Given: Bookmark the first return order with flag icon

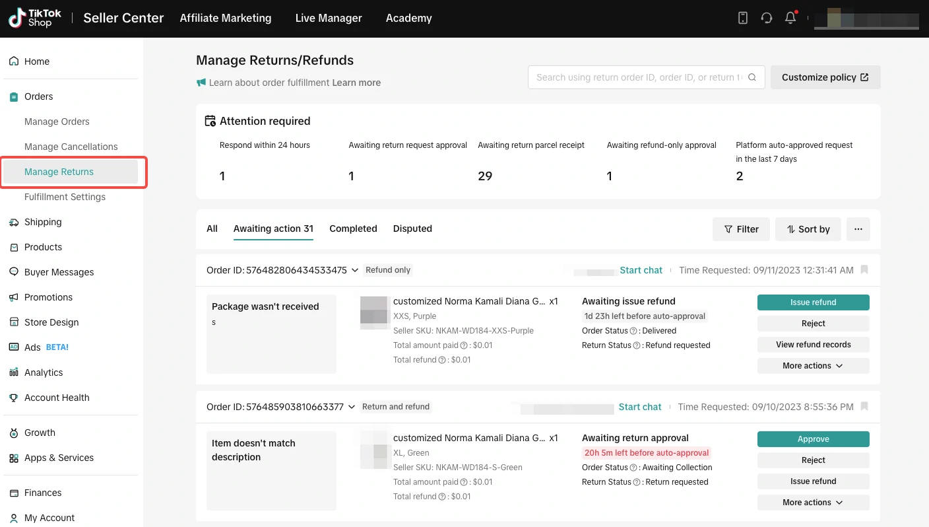Looking at the screenshot, I should click(x=864, y=270).
